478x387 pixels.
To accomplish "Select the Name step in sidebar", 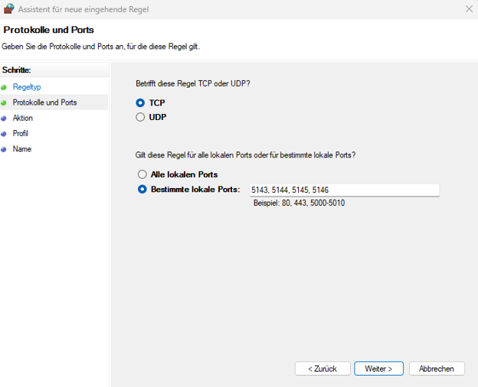I will coord(22,149).
